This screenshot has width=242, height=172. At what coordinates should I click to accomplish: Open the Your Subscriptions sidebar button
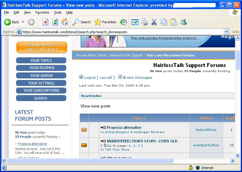point(41,91)
